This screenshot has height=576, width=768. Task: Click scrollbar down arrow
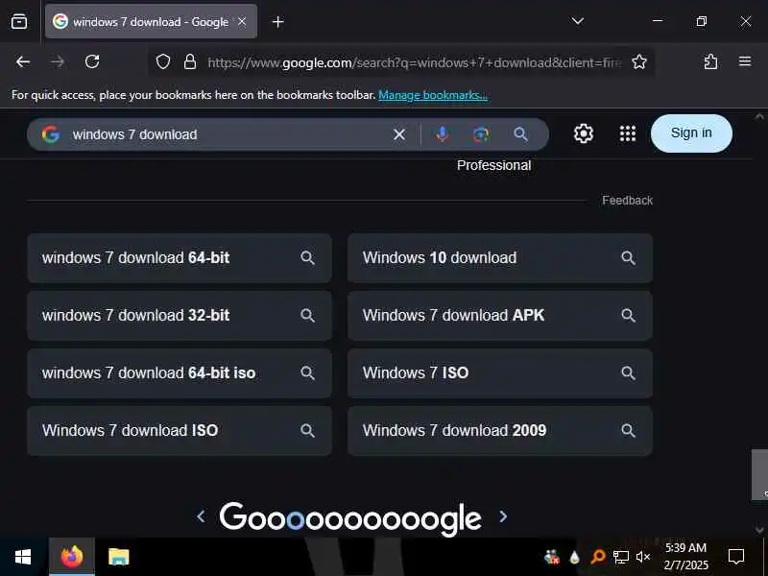759,530
